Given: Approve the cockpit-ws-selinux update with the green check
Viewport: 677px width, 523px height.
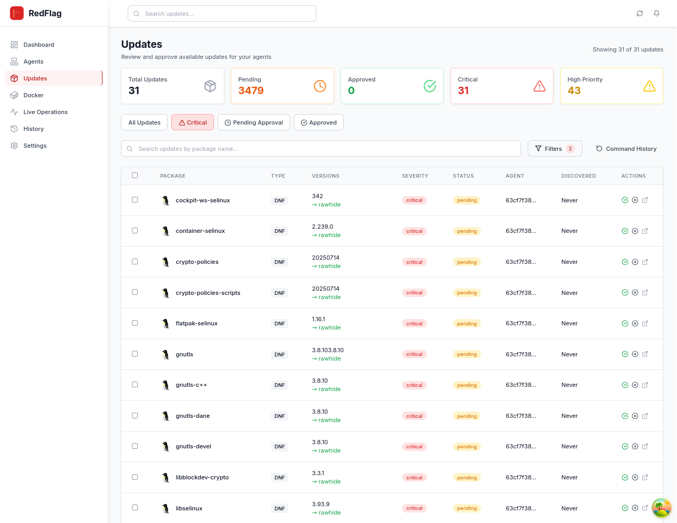Looking at the screenshot, I should pyautogui.click(x=625, y=200).
